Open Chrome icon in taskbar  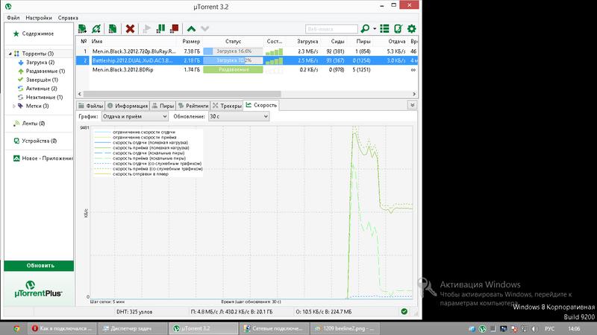(16, 328)
